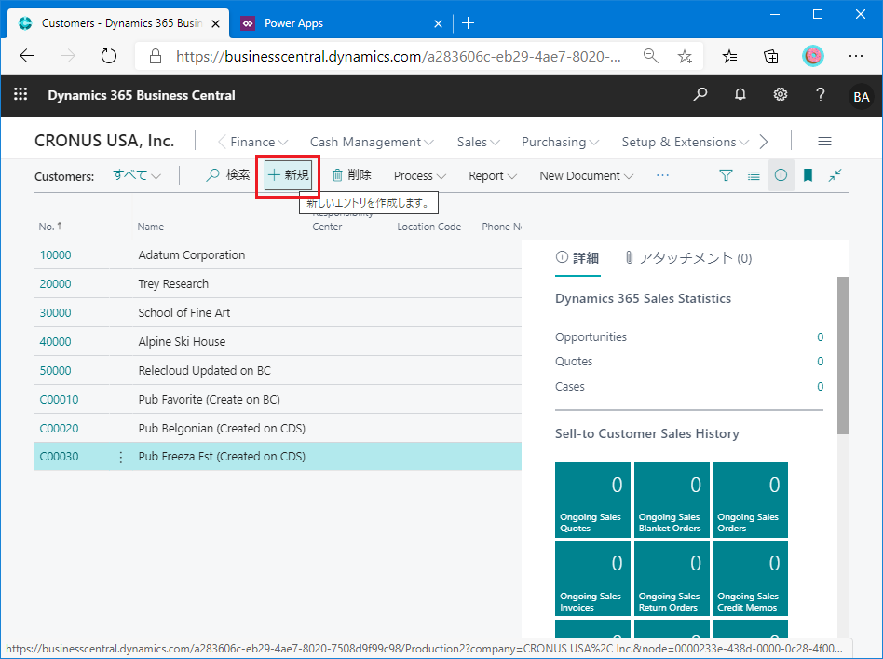Open a new browser tab
This screenshot has height=659, width=883.
468,23
